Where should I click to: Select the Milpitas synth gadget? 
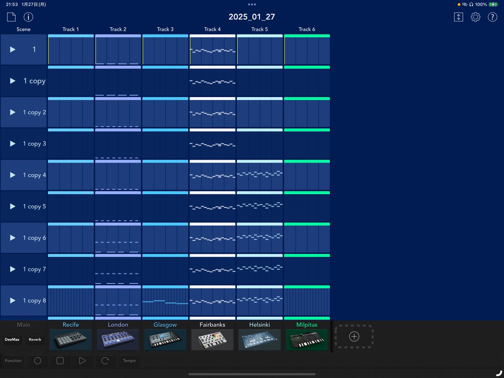[x=307, y=339]
